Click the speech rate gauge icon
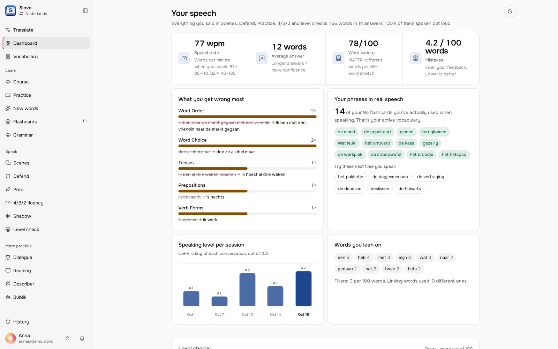This screenshot has width=558, height=349. point(184,58)
